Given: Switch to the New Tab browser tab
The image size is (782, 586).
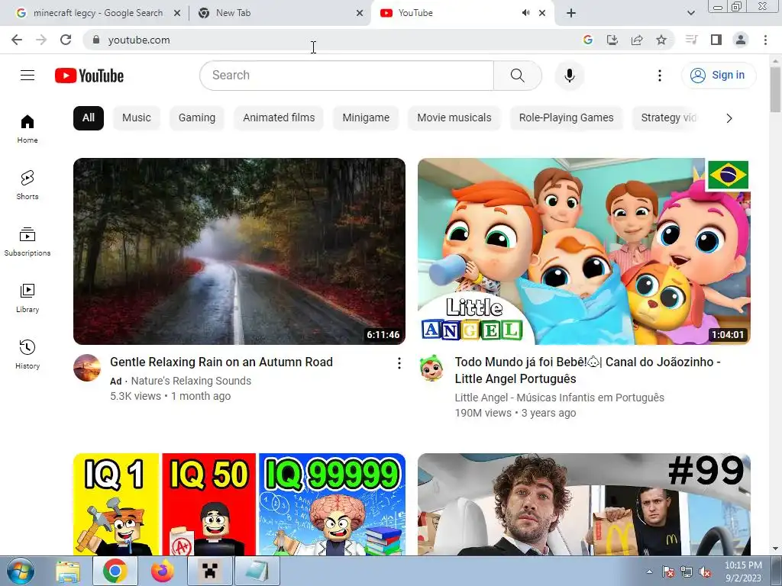Looking at the screenshot, I should tap(280, 13).
